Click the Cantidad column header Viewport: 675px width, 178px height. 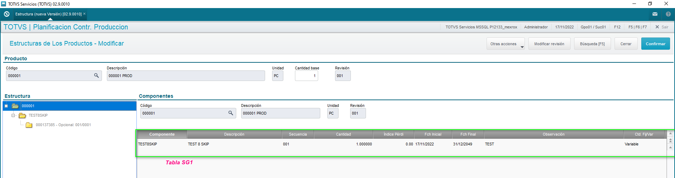click(x=343, y=134)
